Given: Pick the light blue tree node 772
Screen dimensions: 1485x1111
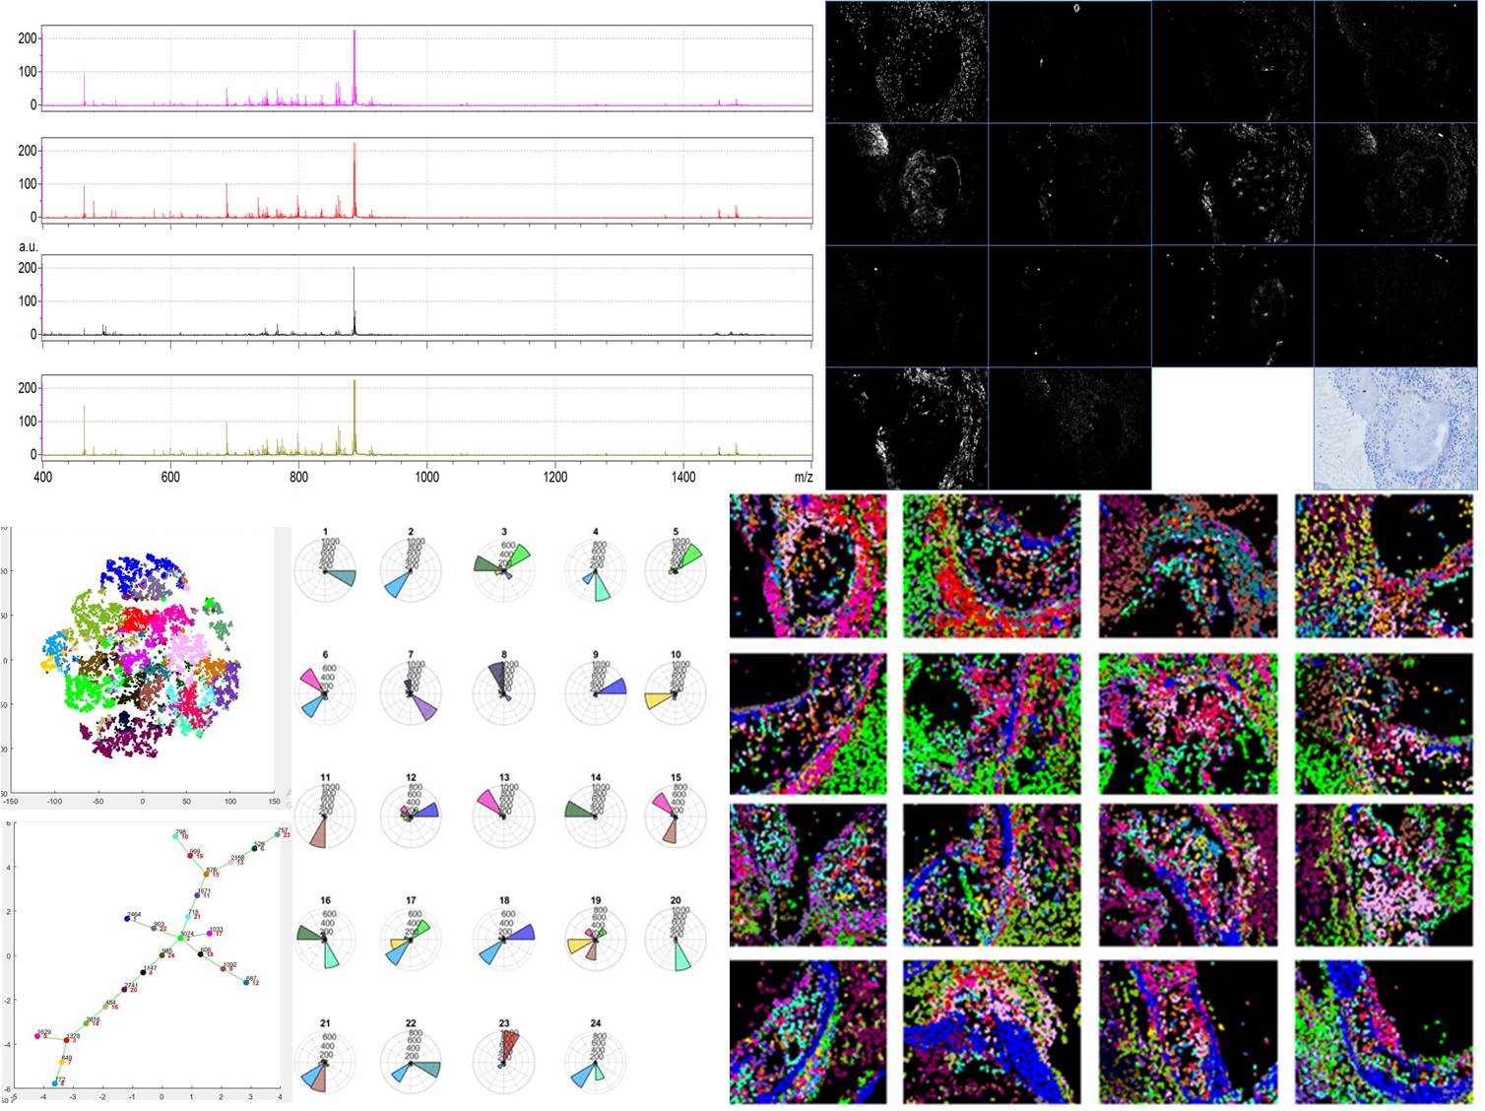Looking at the screenshot, I should click(56, 1083).
